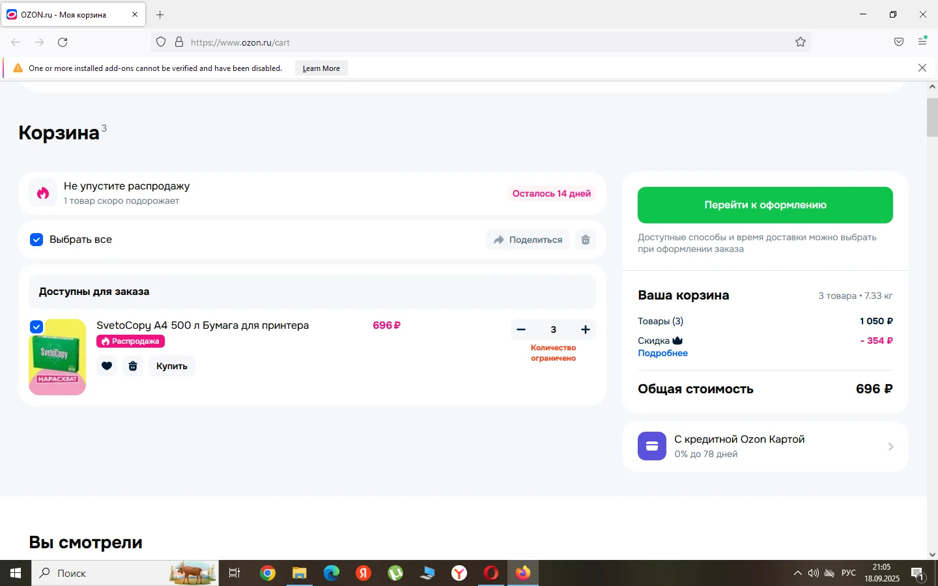Open Task View on the taskbar
This screenshot has height=586, width=938.
(x=234, y=573)
